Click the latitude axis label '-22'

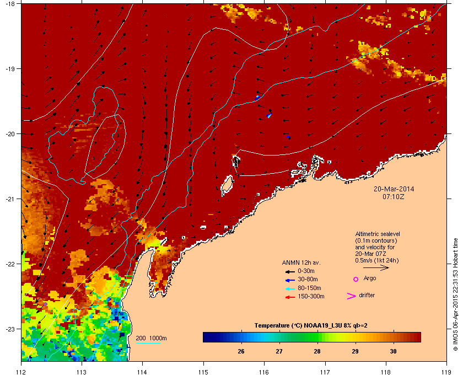pos(10,264)
